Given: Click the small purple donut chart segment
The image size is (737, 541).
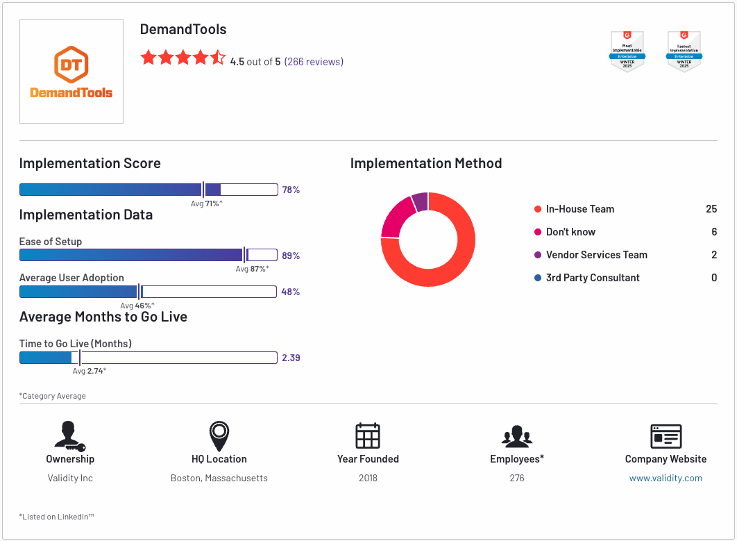Looking at the screenshot, I should pyautogui.click(x=421, y=201).
